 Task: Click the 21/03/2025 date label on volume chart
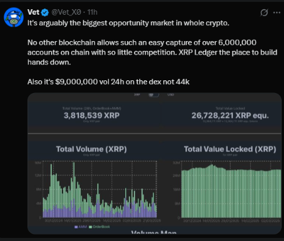(152, 221)
